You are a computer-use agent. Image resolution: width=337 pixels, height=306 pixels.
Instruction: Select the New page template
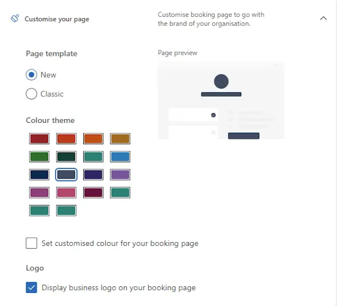(32, 75)
